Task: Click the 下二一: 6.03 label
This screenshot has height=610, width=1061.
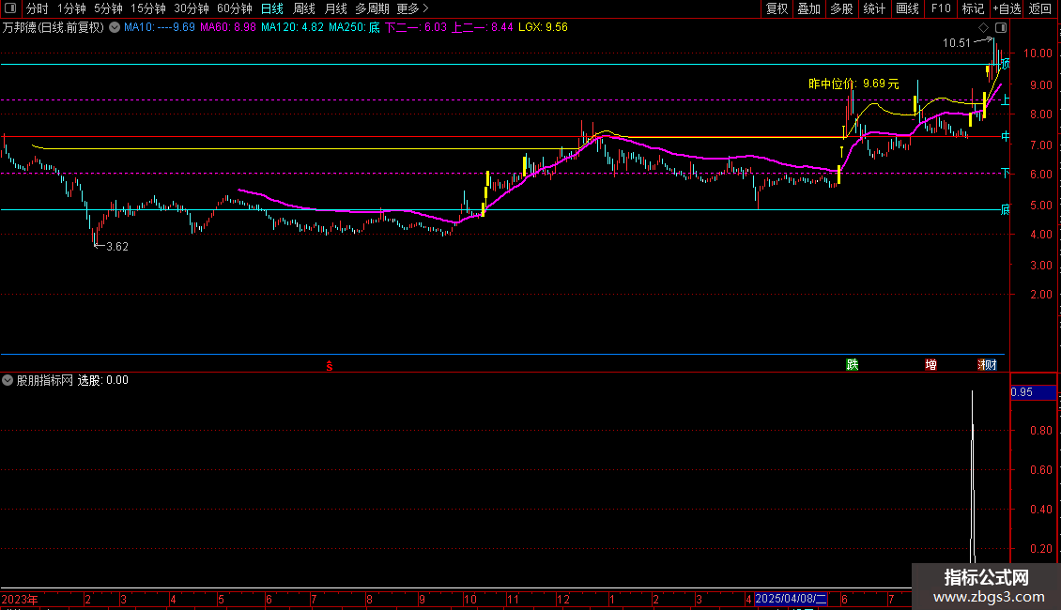Action: 416,27
